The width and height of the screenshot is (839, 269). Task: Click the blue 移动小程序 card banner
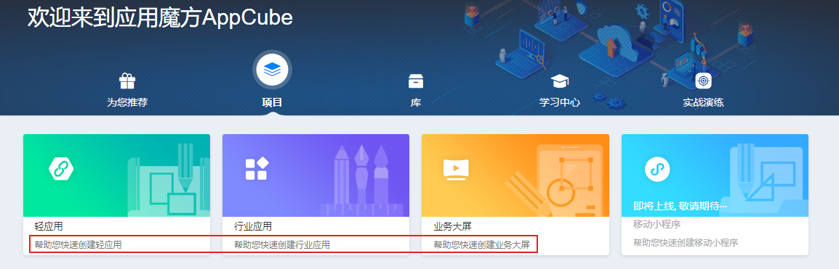(x=715, y=175)
